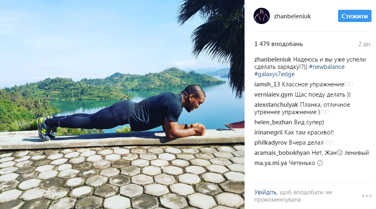Open the #galaxys7edge hashtag
Image resolution: width=376 pixels, height=209 pixels.
tap(274, 74)
